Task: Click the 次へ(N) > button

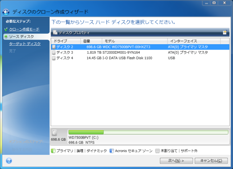Action: [x=176, y=161]
